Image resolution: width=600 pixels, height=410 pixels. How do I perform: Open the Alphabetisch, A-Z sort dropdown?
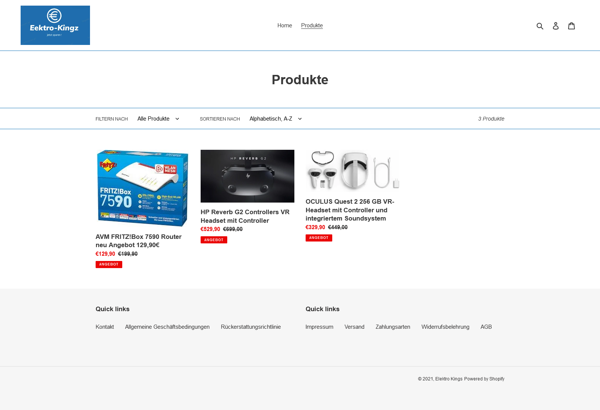pos(276,119)
